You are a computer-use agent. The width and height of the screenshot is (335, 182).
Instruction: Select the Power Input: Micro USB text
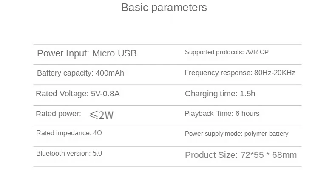point(87,53)
